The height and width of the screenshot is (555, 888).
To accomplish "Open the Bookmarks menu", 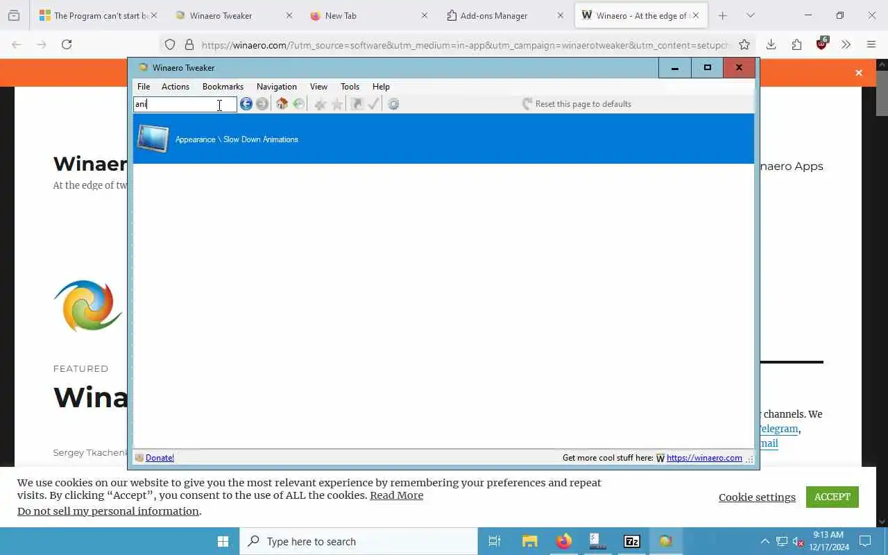I will point(223,87).
